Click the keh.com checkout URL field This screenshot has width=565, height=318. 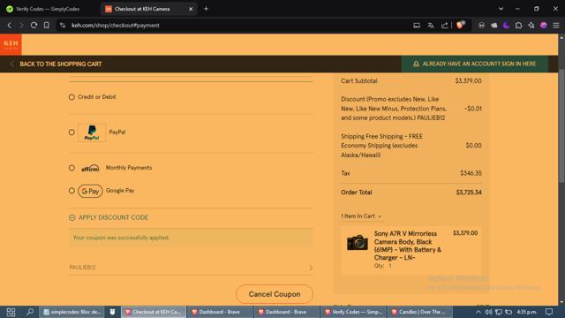116,26
